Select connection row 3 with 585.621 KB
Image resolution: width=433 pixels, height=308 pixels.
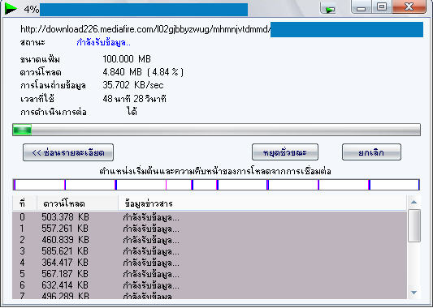click(210, 251)
